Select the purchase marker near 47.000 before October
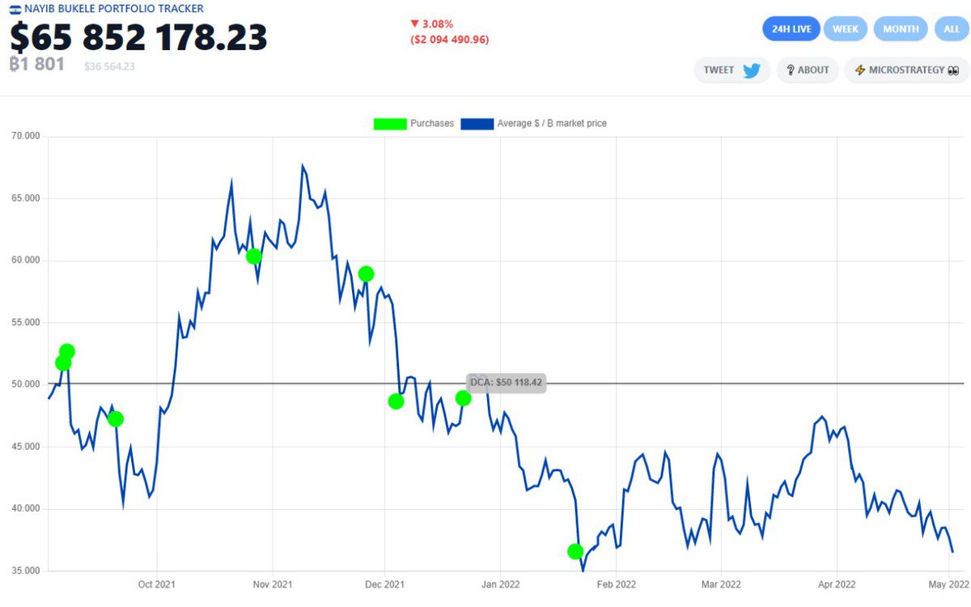971x607 pixels. 116,418
